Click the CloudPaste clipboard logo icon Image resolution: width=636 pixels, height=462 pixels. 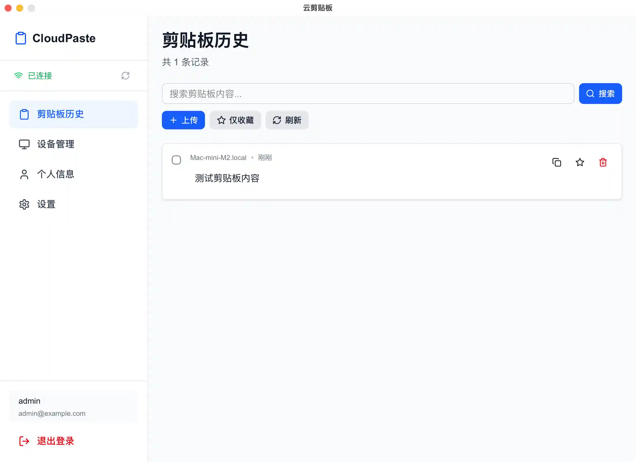(x=21, y=38)
